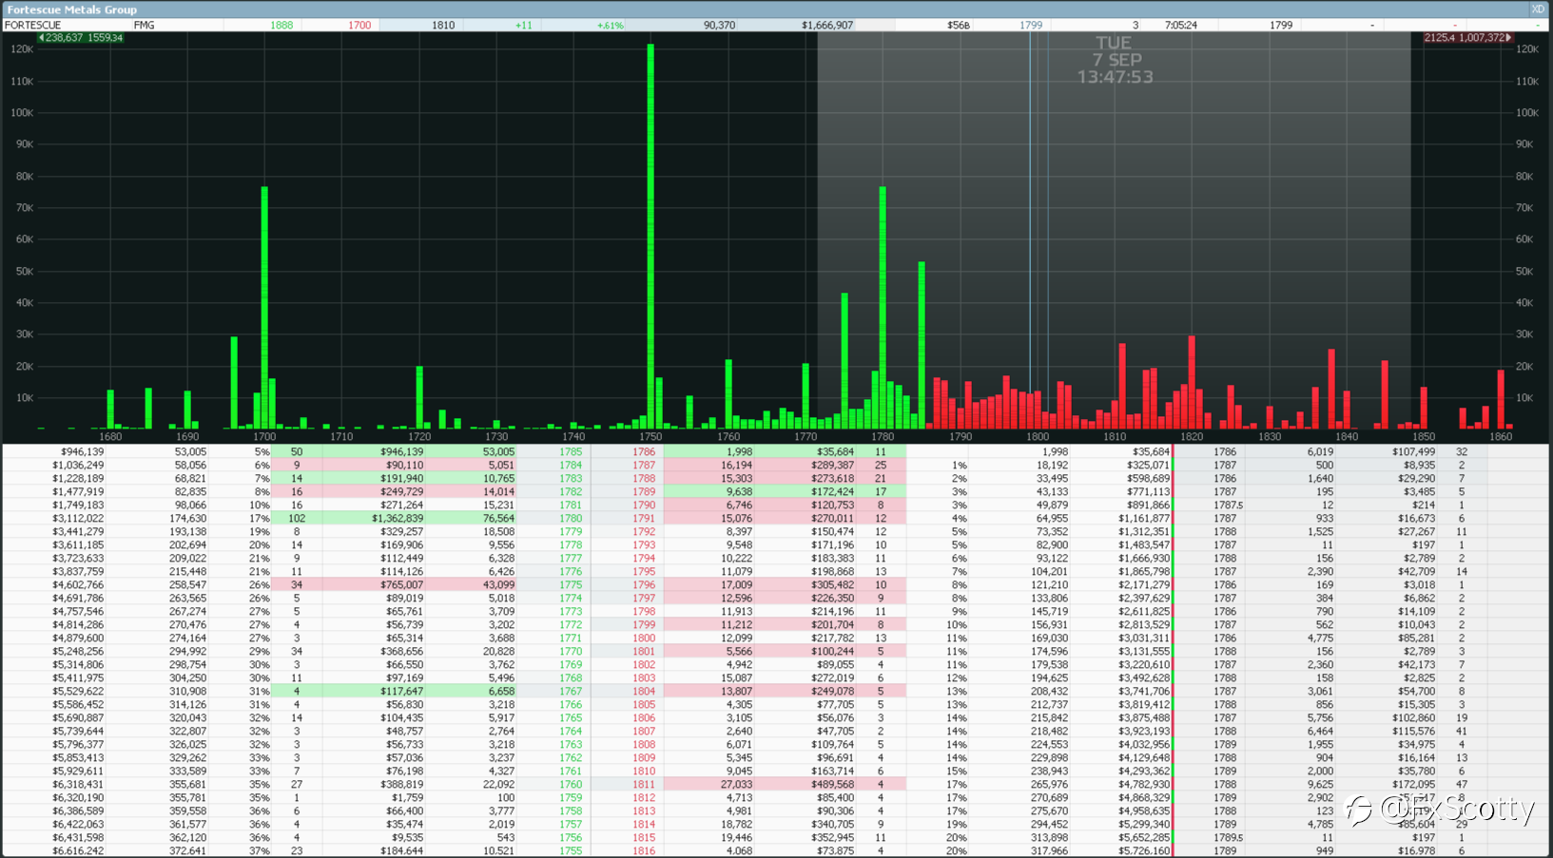Click the +.61% percent change value

click(x=610, y=25)
